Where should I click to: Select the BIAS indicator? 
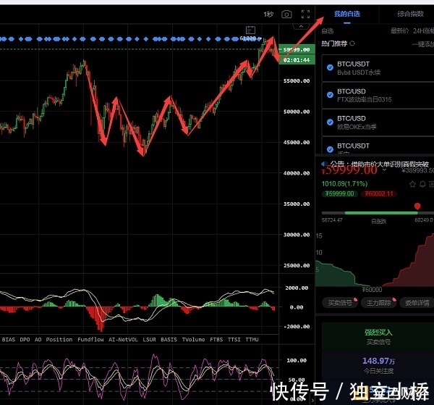tap(8, 340)
